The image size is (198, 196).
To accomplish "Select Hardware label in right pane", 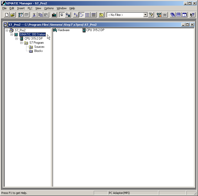I will click(64, 30).
